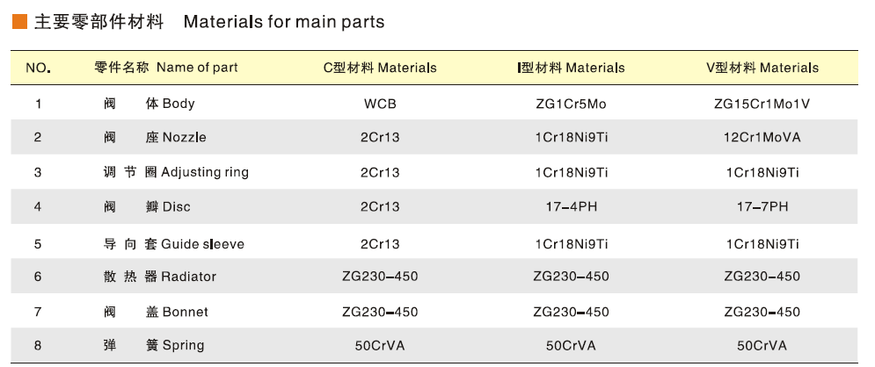This screenshot has width=875, height=367.
Task: Click the 'NO.' column header
Action: click(38, 68)
